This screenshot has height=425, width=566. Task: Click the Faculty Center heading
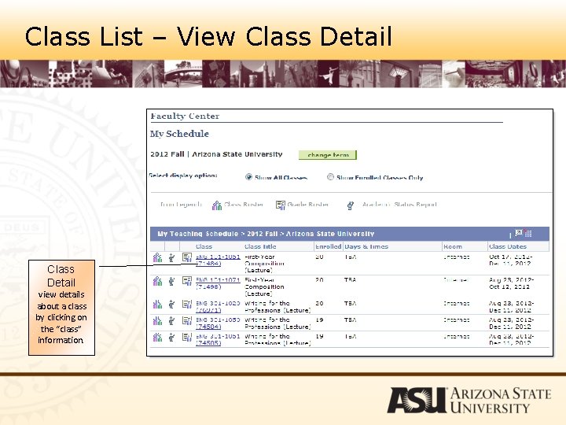(x=185, y=116)
